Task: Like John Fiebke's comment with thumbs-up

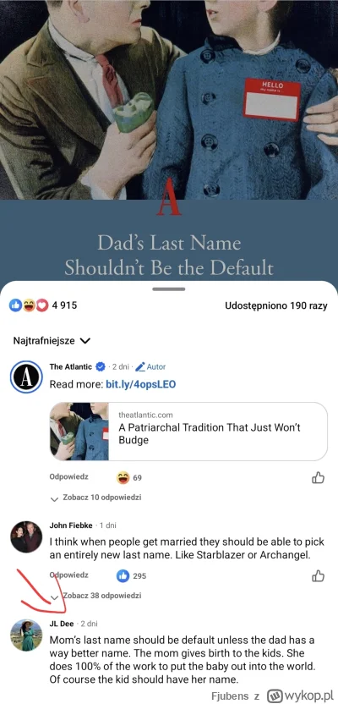Action: [x=318, y=575]
